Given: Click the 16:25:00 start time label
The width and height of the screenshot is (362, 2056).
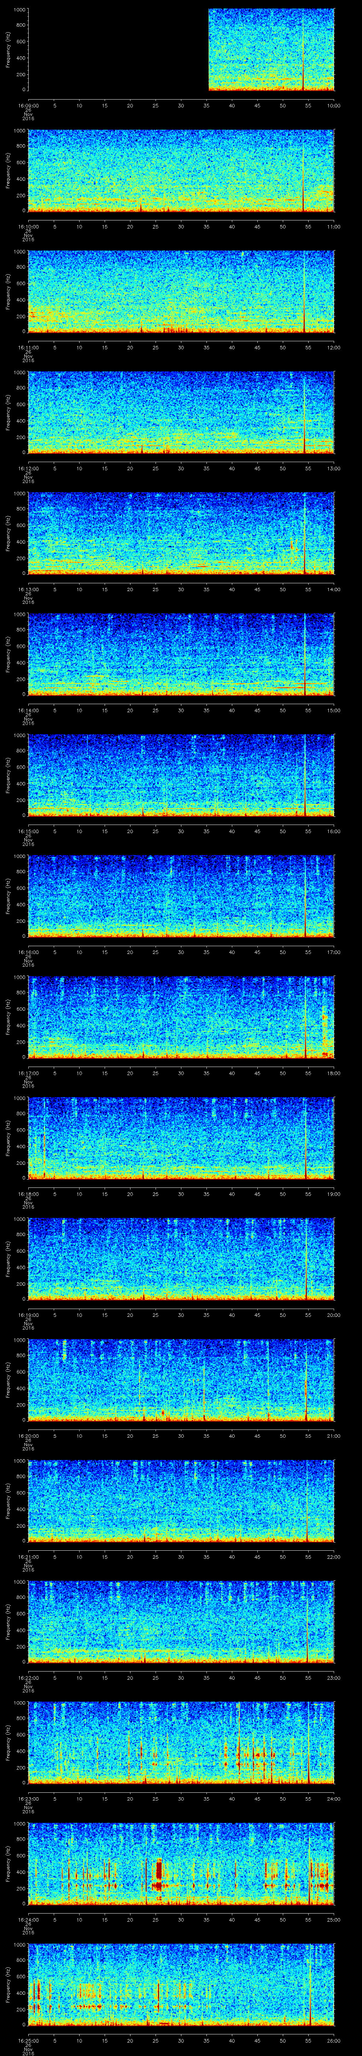Looking at the screenshot, I should [x=28, y=2040].
